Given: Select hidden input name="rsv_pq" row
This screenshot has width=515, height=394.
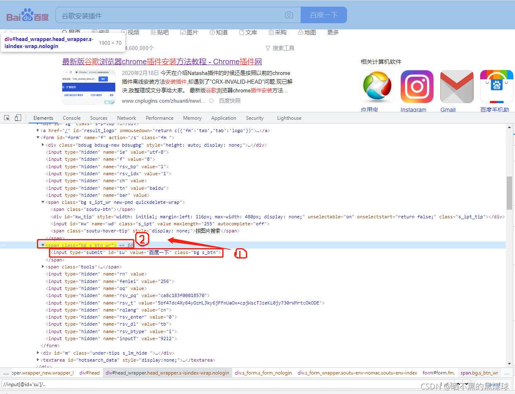Looking at the screenshot, I should pos(128,295).
